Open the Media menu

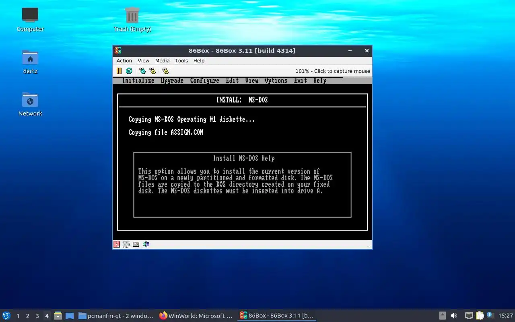(162, 61)
